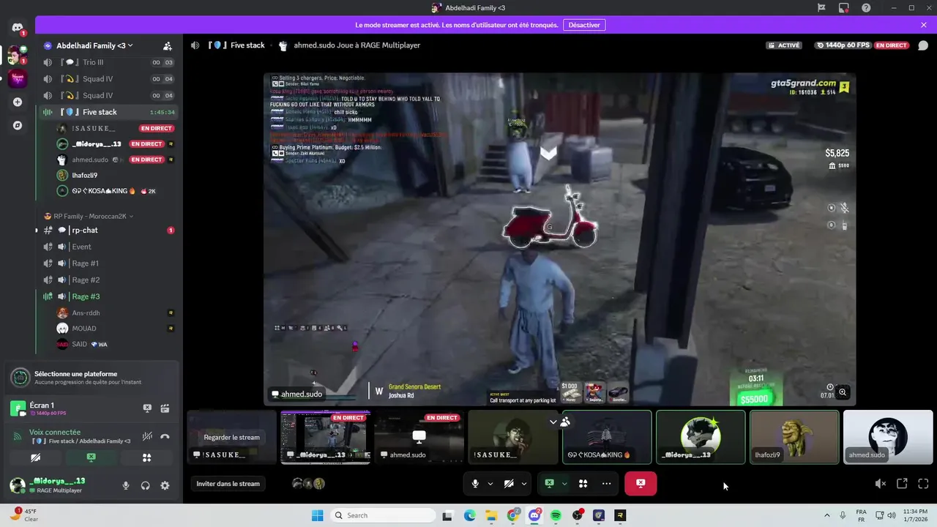Toggle camera in the voice panel
Viewport: 937px width, 527px height.
35,457
